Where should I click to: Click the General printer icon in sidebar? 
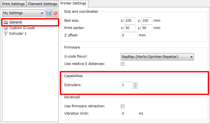coord(6,22)
